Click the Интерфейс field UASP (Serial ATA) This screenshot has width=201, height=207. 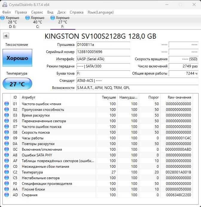[103, 59]
